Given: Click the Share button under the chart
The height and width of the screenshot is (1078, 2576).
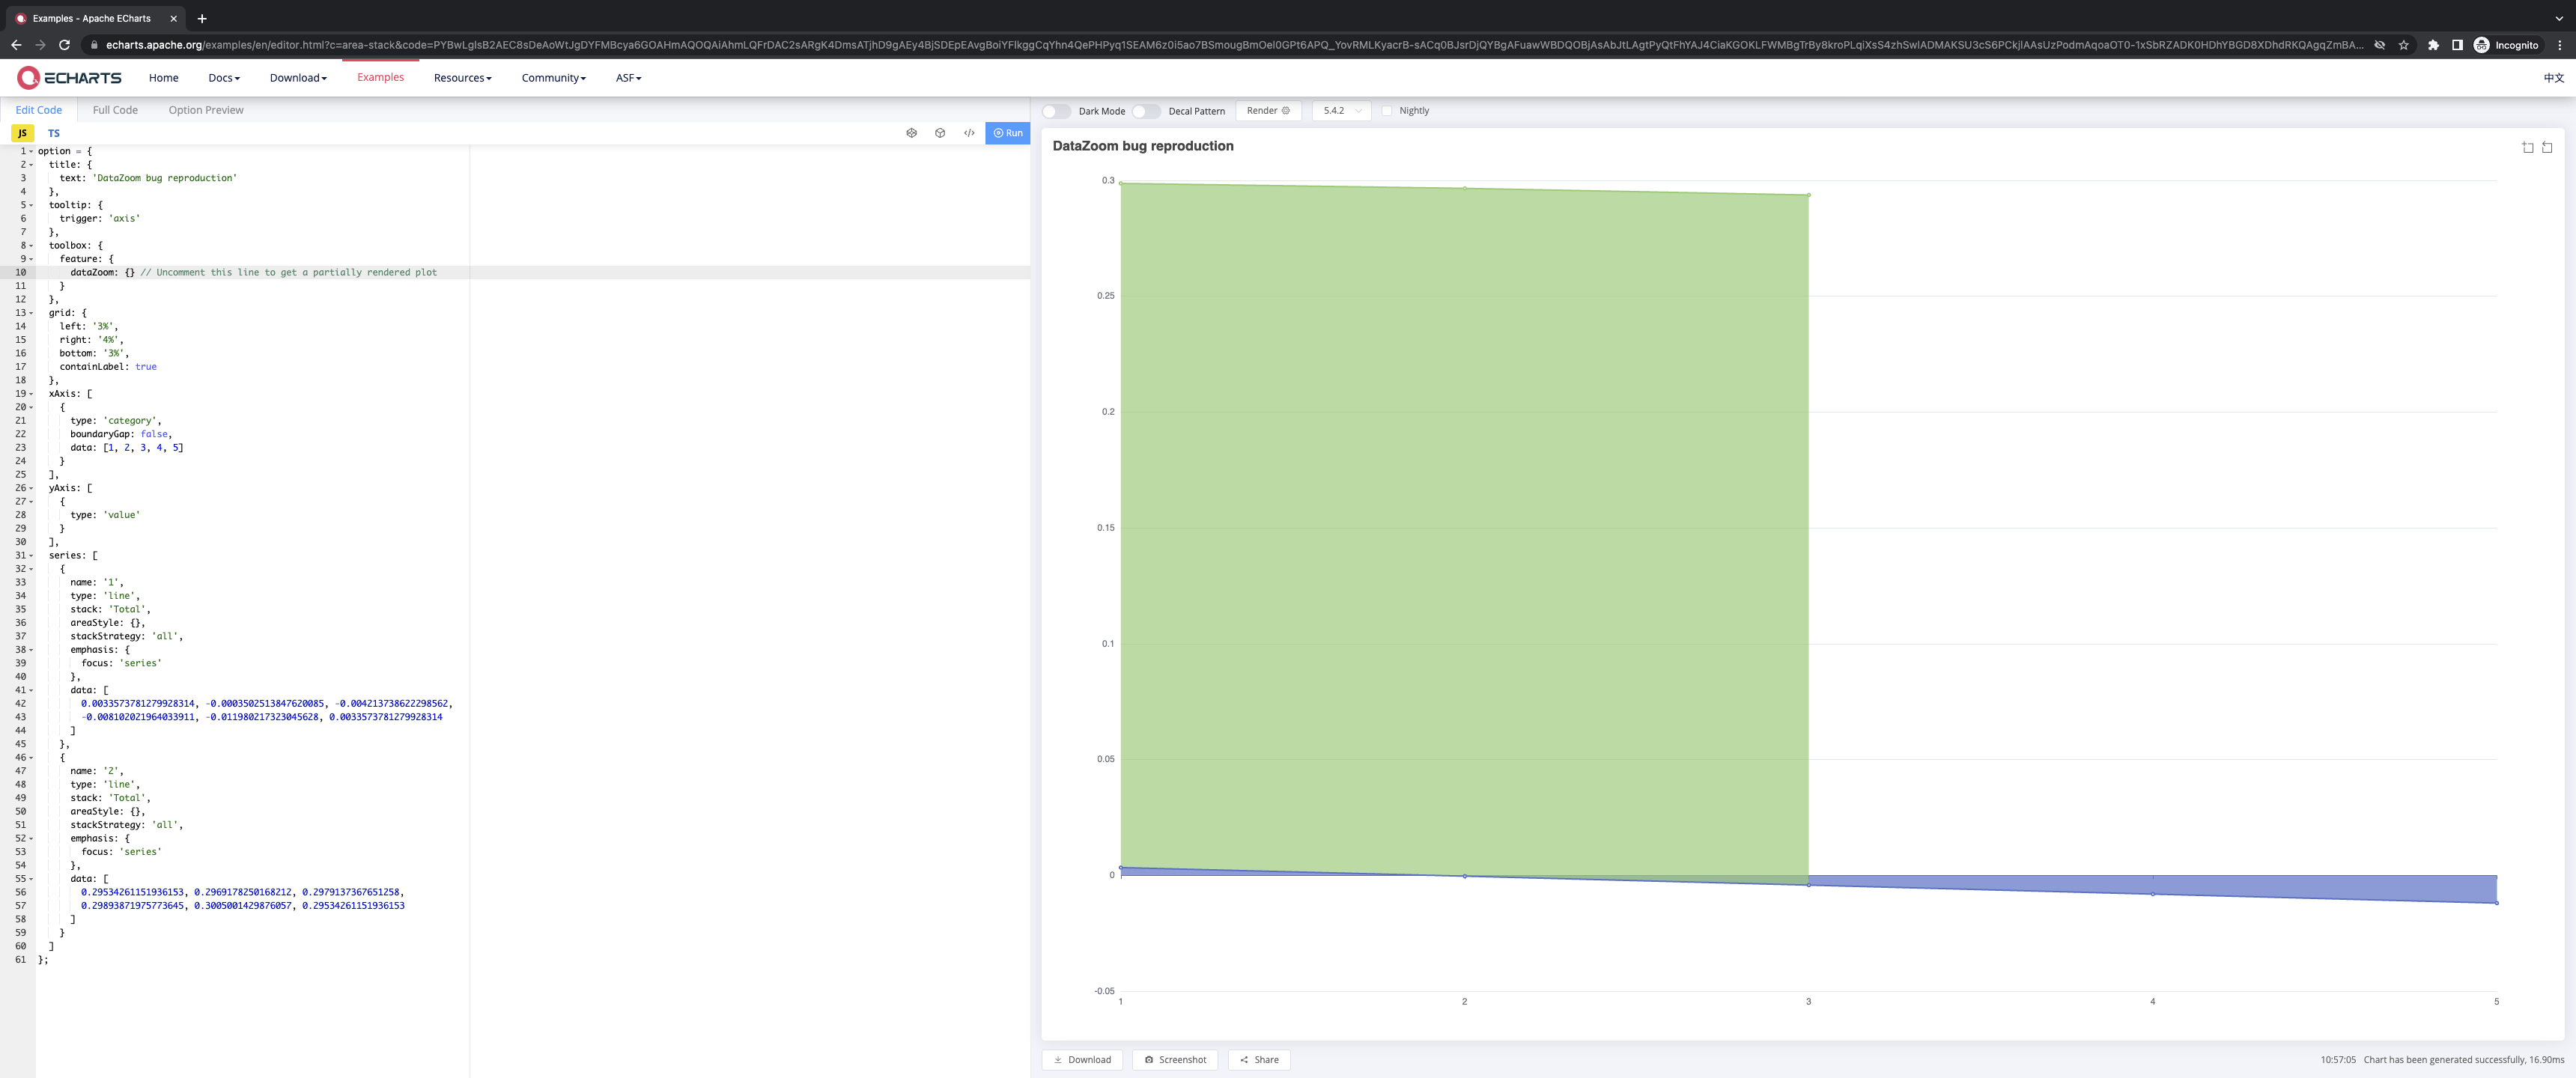Looking at the screenshot, I should coord(1258,1059).
